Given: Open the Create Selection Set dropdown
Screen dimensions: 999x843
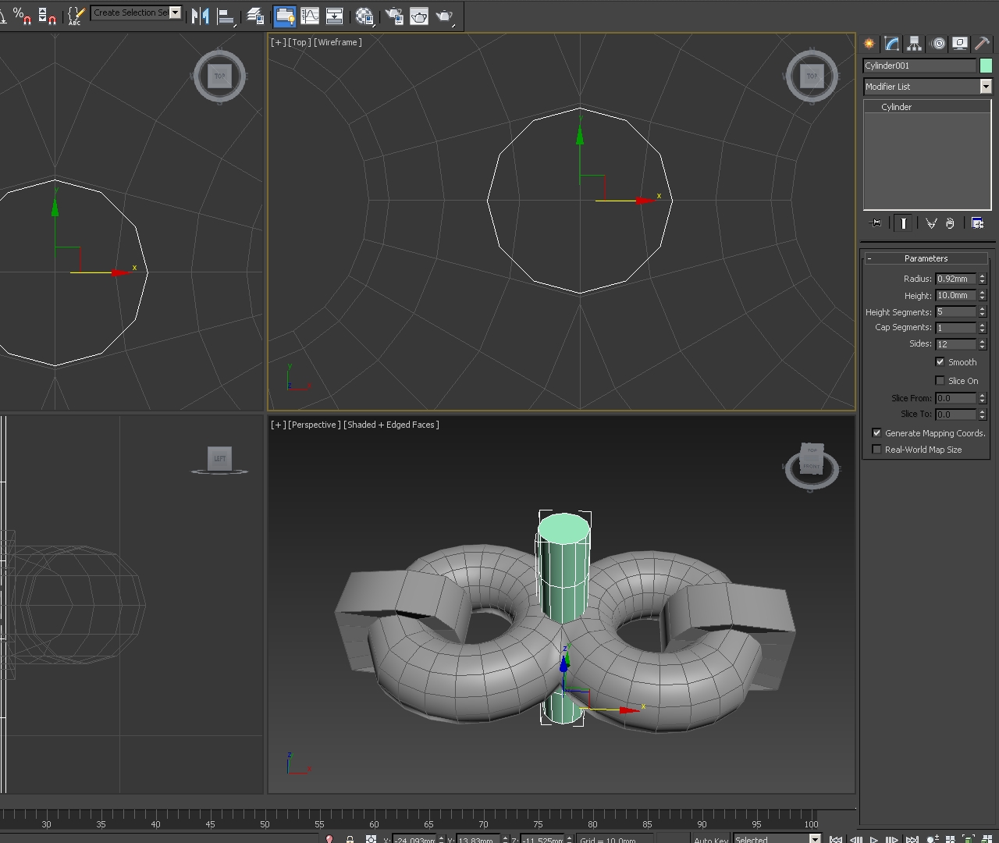Looking at the screenshot, I should click(175, 12).
